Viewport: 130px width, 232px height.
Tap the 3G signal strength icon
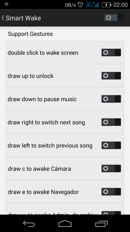click(92, 5)
